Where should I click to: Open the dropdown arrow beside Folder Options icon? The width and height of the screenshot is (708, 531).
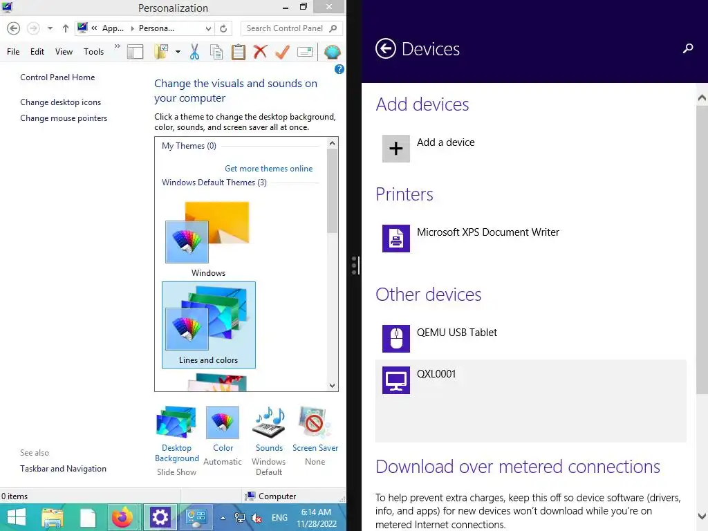(x=178, y=52)
